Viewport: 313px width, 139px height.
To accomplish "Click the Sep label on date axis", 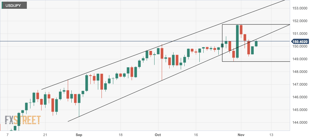I will (x=78, y=134).
